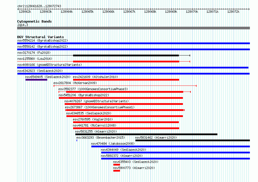Open variant nsv470484 (Jakobsson2008) label
This screenshot has height=182, width=258.
(x=113, y=144)
